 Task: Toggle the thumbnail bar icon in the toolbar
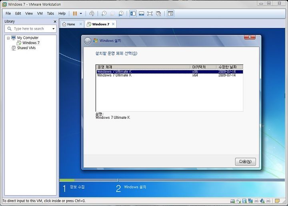[142, 14]
